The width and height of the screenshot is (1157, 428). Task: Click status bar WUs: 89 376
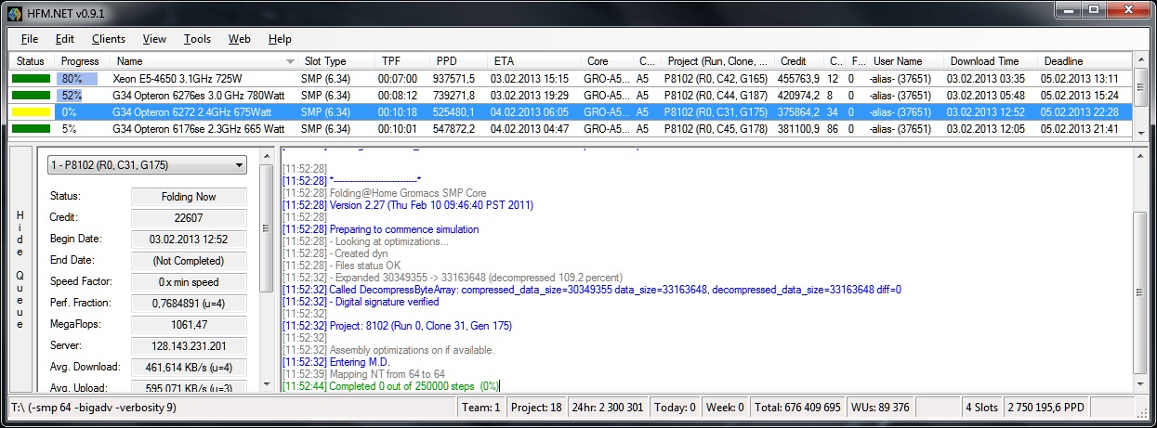882,408
